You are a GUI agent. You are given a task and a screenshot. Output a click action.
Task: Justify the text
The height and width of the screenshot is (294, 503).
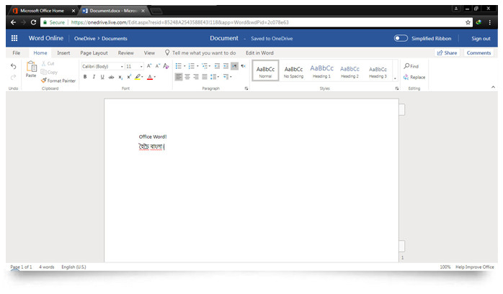point(205,77)
